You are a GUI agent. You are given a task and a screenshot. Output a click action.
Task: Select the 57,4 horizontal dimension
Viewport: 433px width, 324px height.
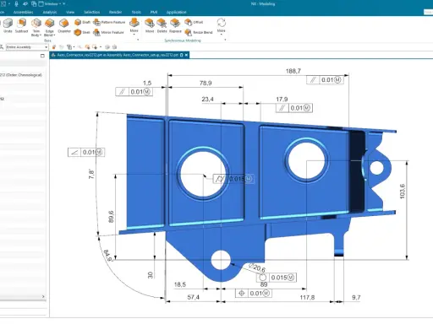pos(193,297)
